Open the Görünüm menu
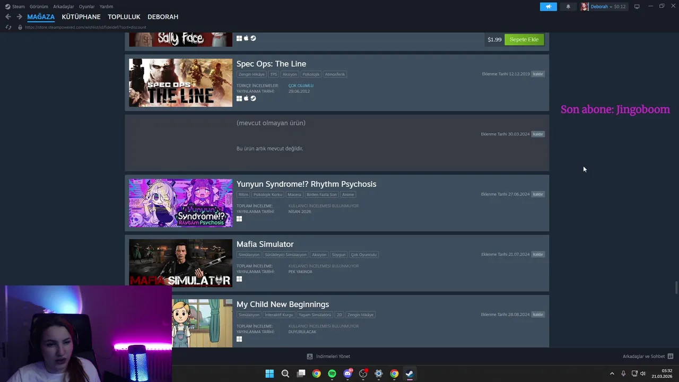Screen dimensions: 679x382 [x=39, y=6]
